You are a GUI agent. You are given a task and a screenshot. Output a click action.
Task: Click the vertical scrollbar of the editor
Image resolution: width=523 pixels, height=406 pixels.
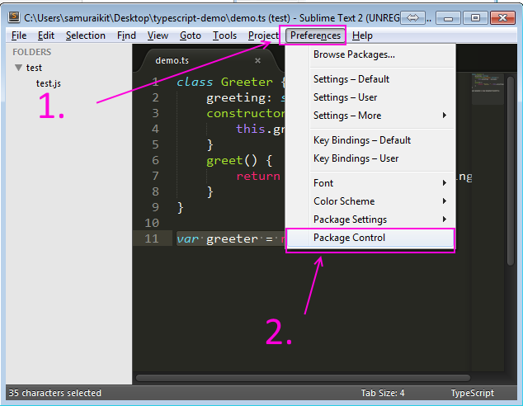tap(511, 171)
